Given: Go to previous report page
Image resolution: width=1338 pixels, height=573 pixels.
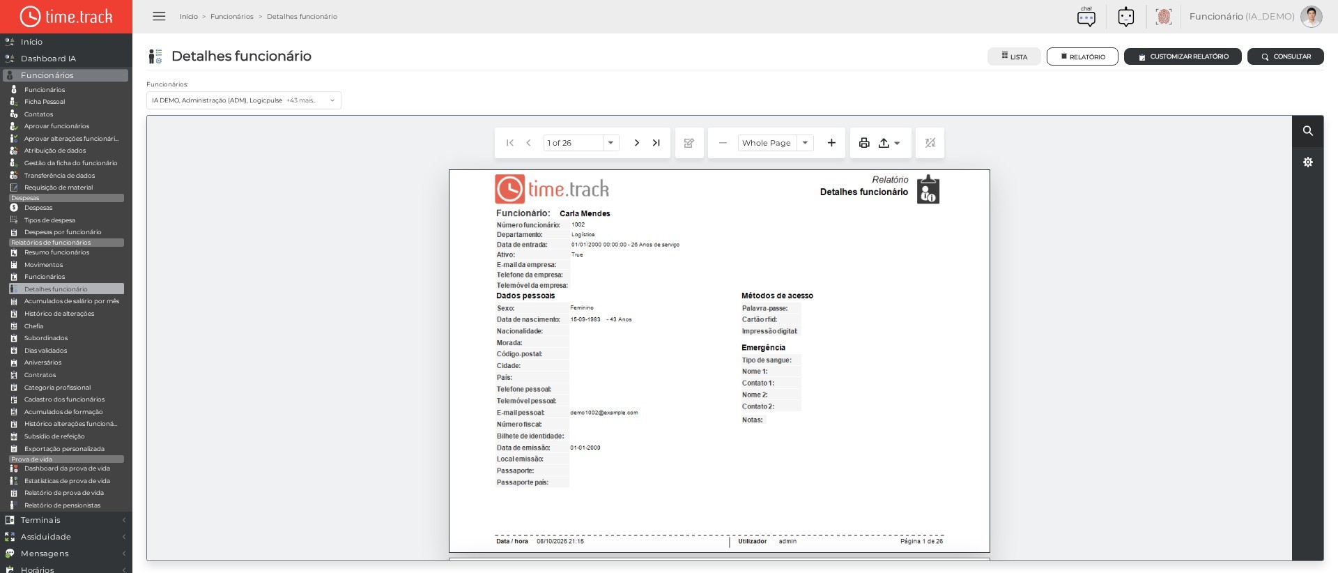Looking at the screenshot, I should pyautogui.click(x=529, y=143).
